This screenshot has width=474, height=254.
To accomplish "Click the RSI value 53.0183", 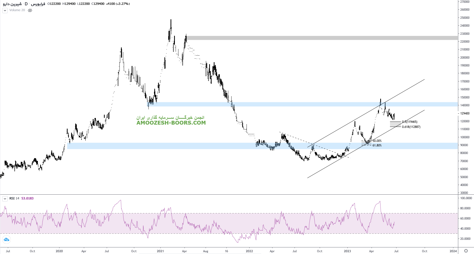I will 27,198.
